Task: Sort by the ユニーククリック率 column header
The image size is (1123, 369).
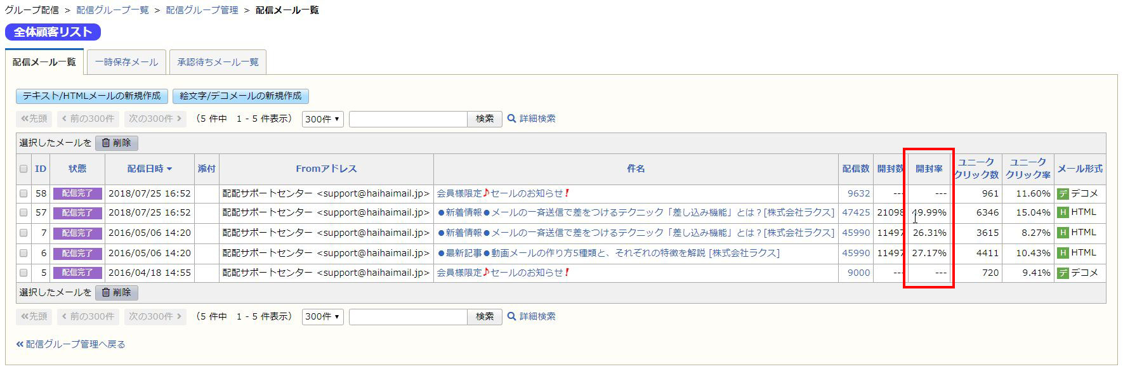Action: tap(1028, 169)
